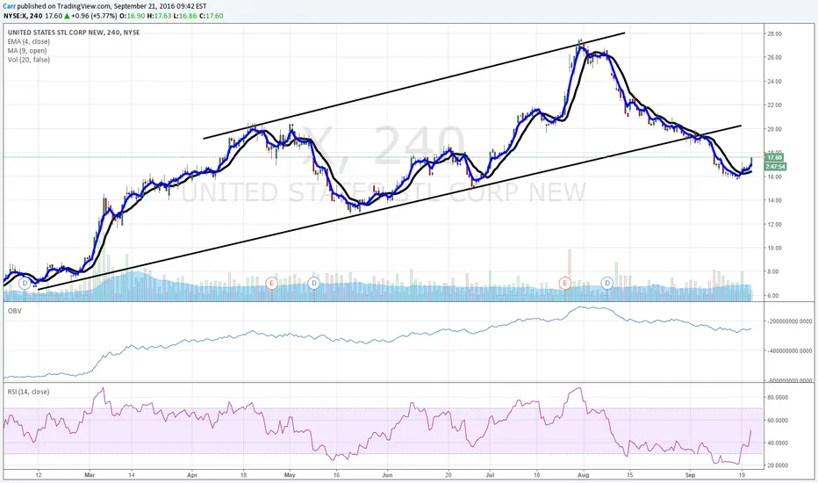Click the Jun label on time axis
The height and width of the screenshot is (483, 818).
[x=387, y=475]
